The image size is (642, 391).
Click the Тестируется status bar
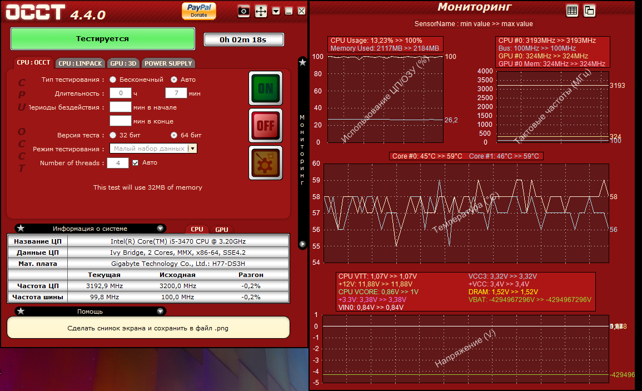tap(103, 38)
